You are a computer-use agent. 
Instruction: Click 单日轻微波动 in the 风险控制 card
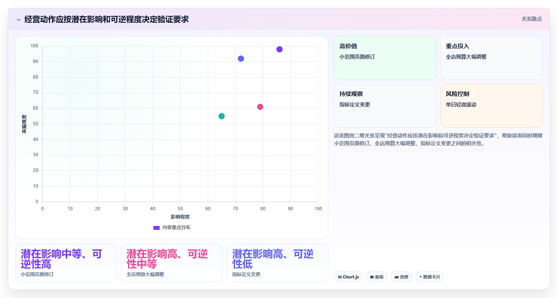[461, 105]
